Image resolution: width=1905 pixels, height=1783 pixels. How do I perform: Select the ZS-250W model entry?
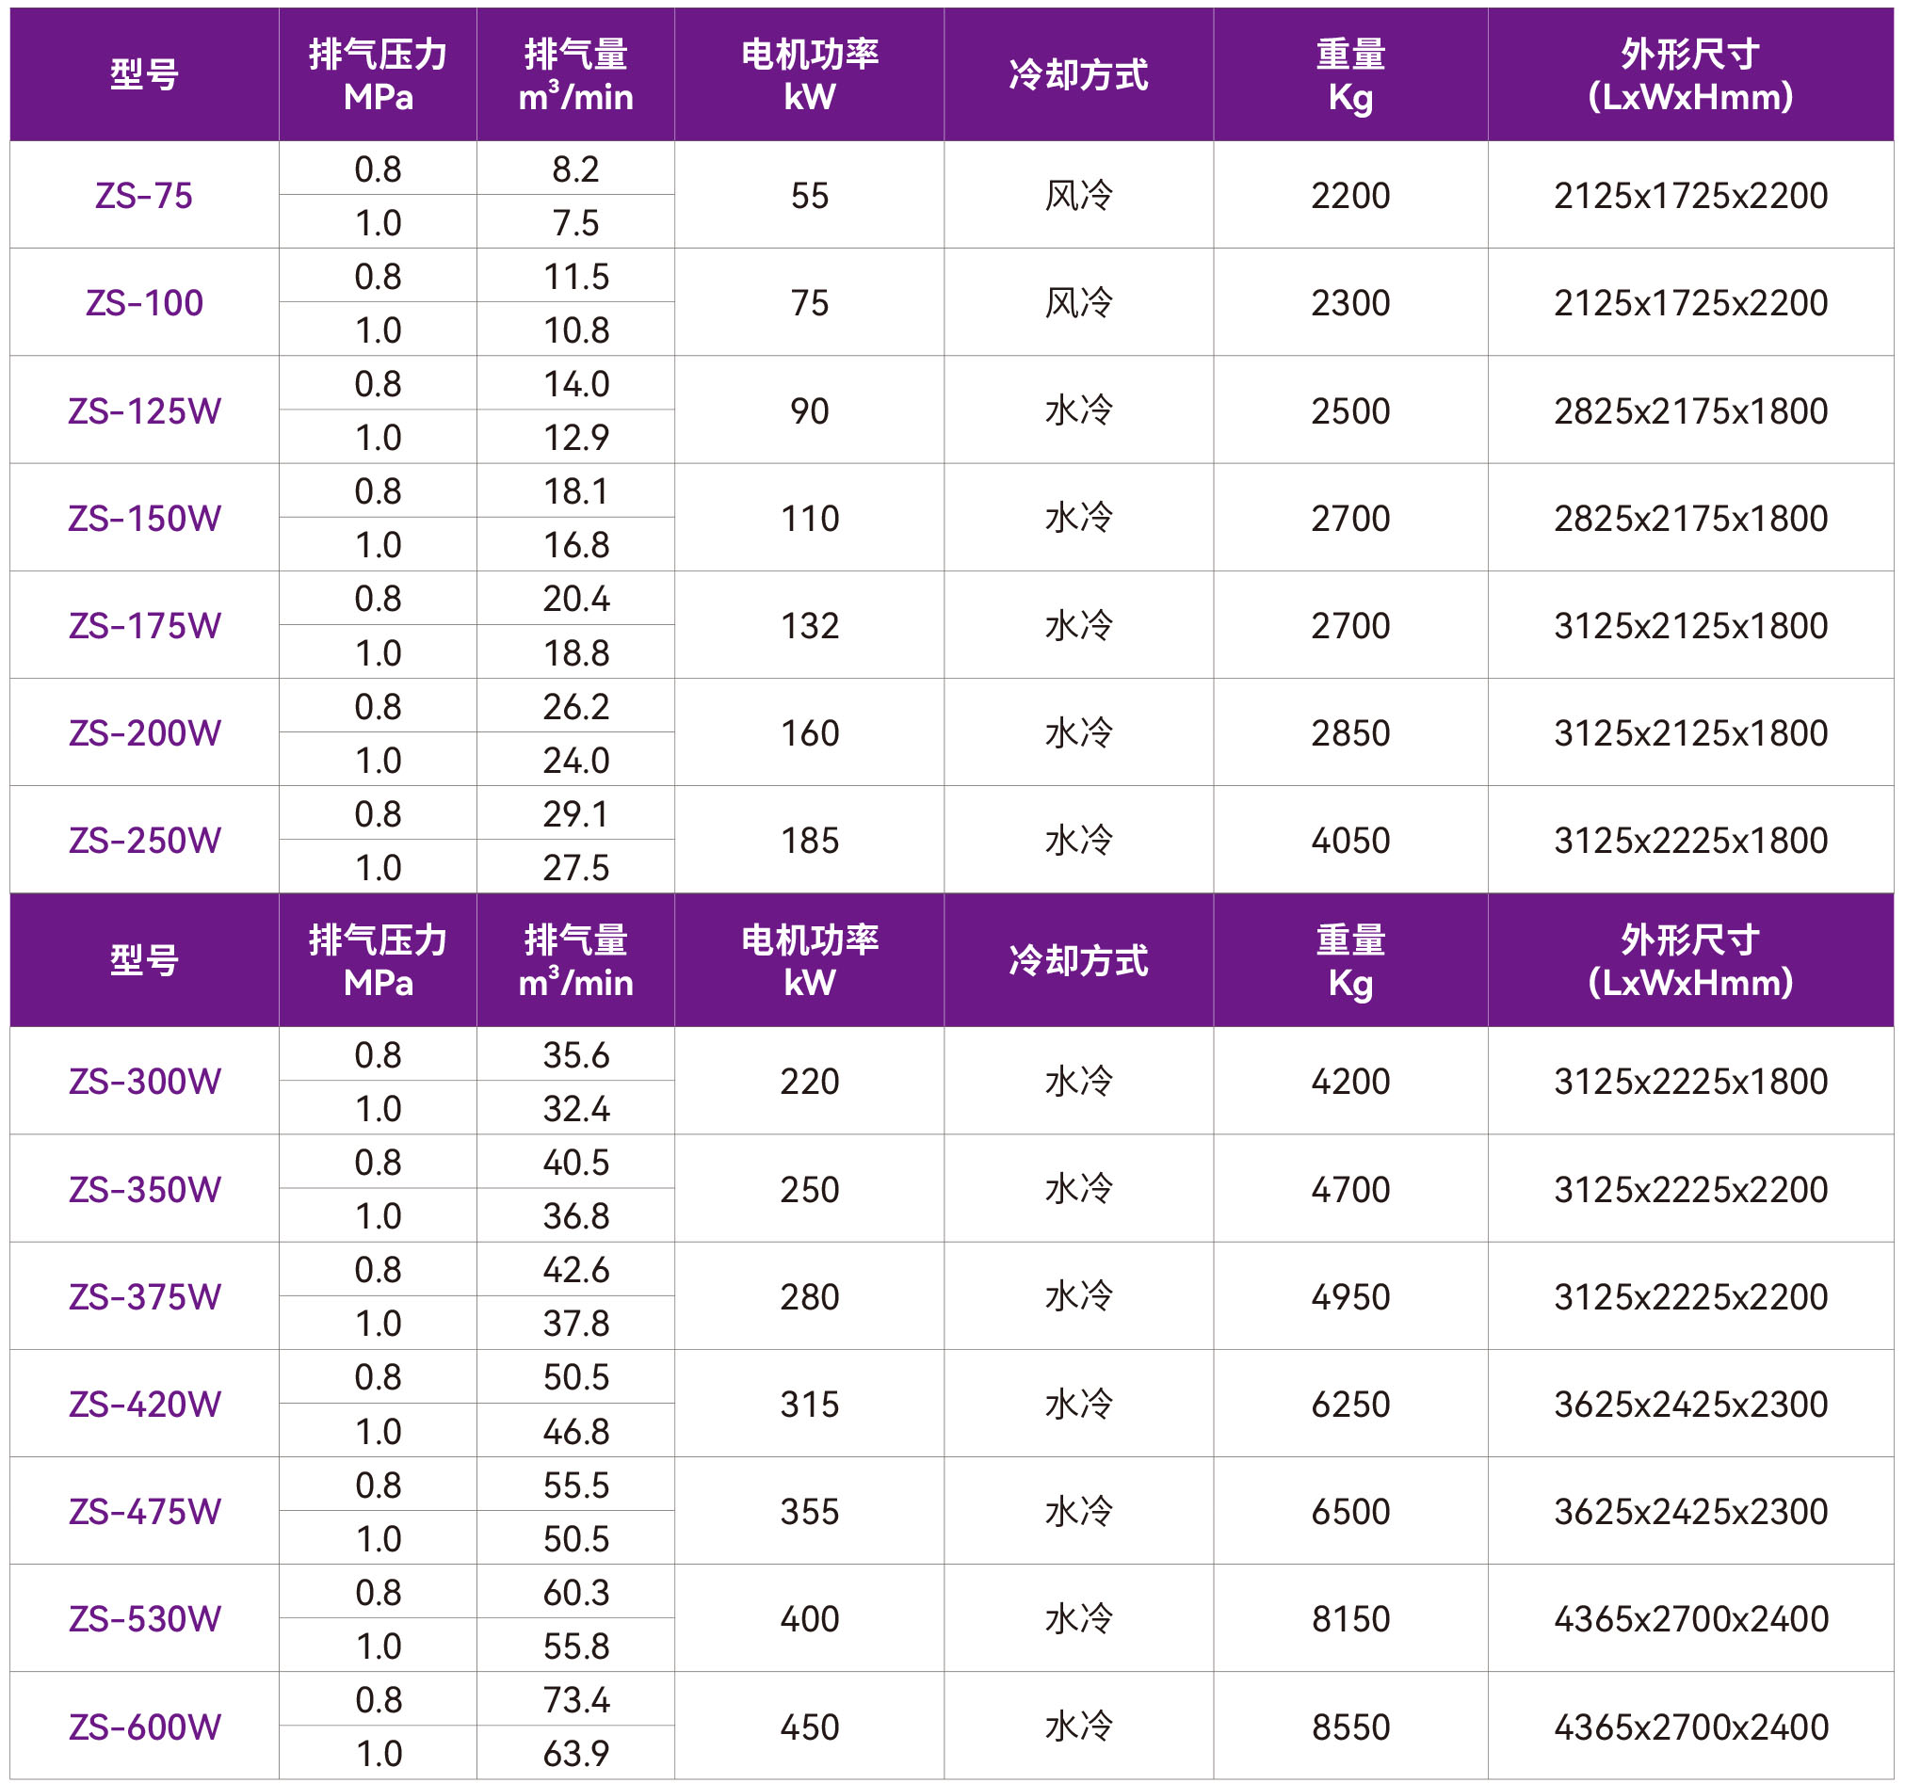click(x=142, y=841)
